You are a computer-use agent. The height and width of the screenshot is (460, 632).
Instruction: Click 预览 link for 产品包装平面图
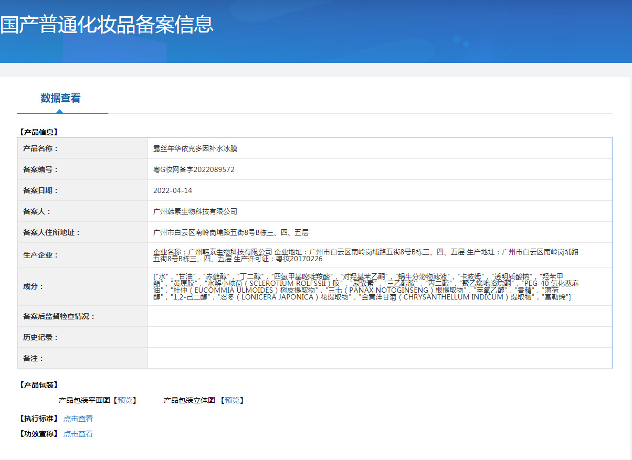click(125, 400)
